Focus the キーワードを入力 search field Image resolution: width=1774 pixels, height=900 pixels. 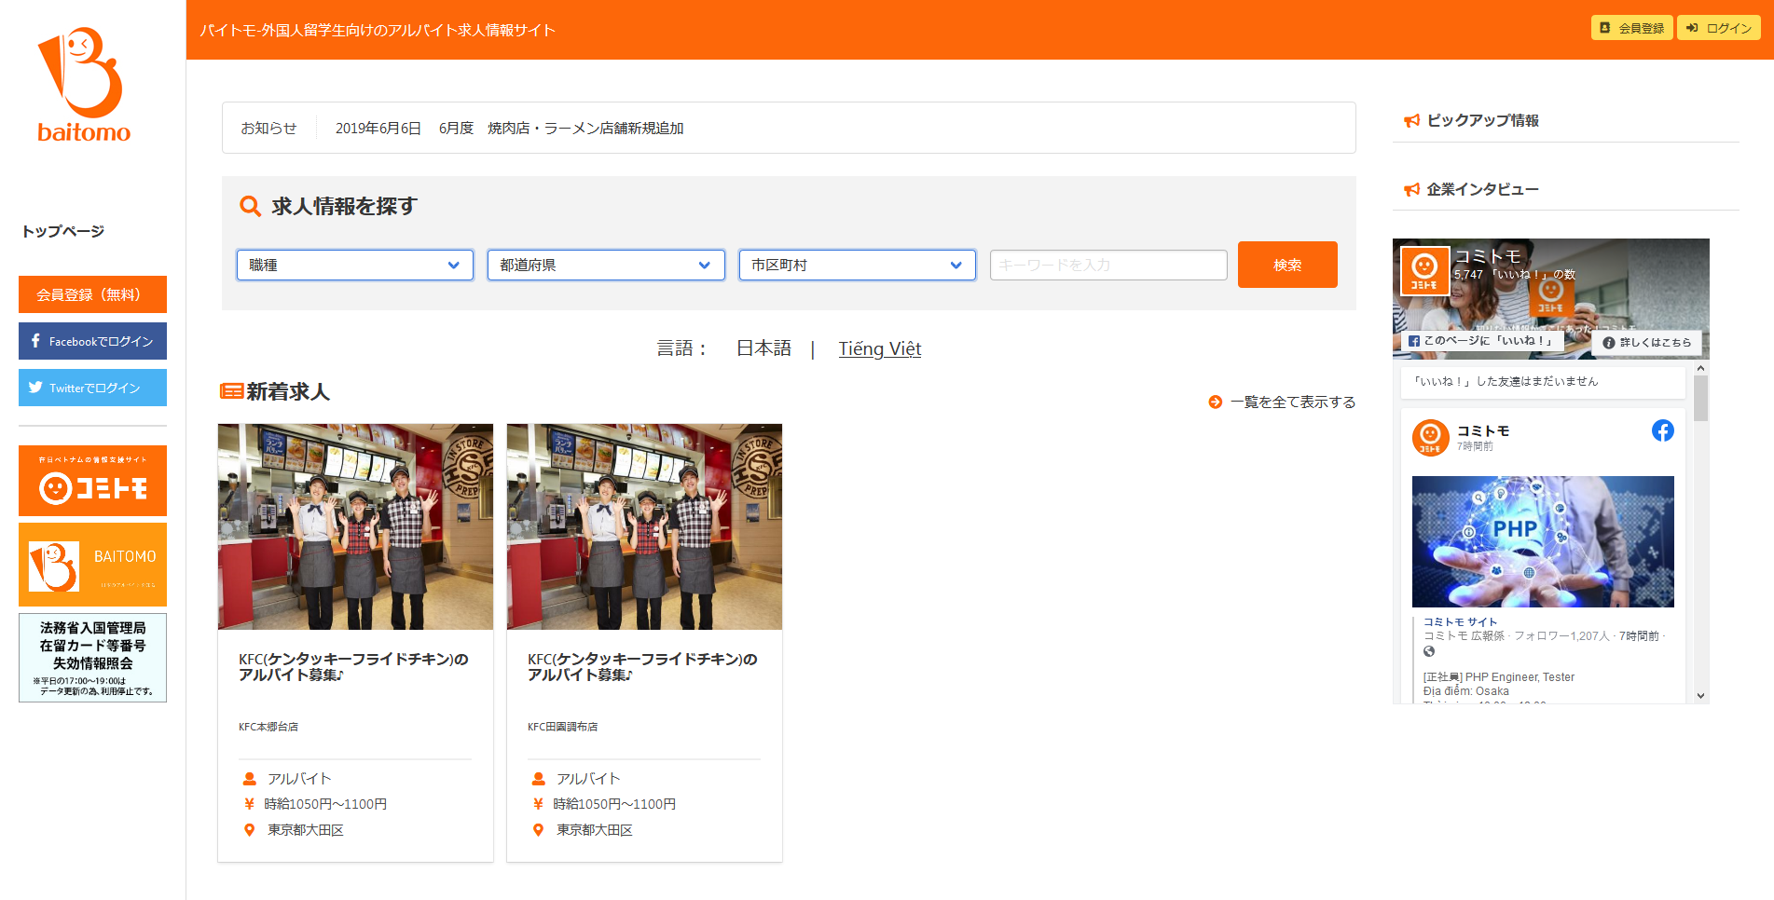pyautogui.click(x=1108, y=265)
